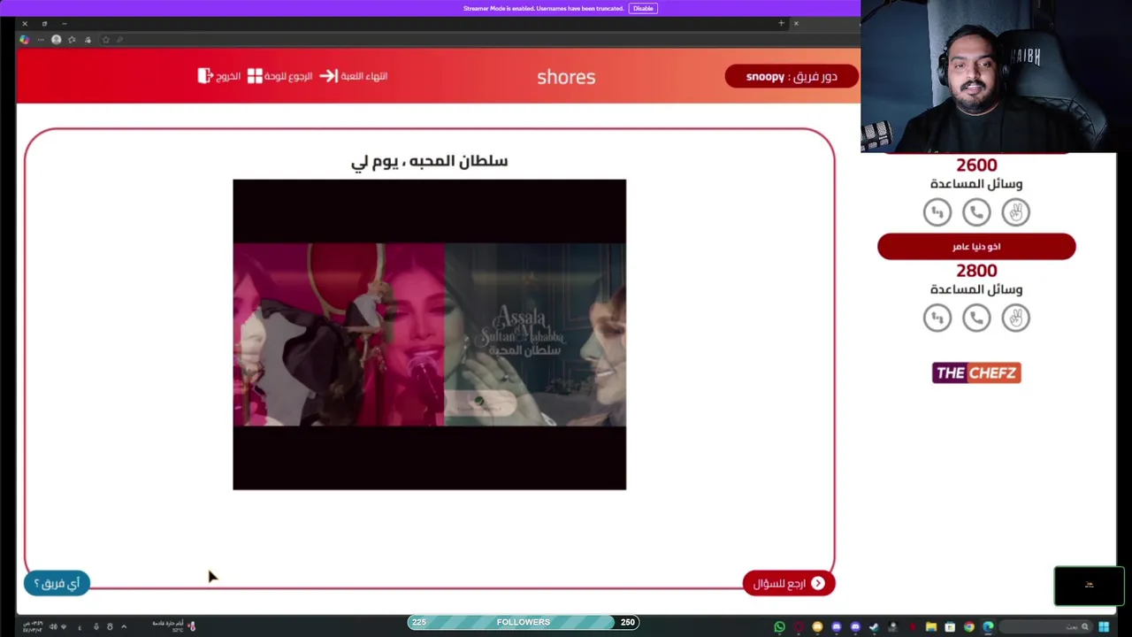
Task: Open the browser three-dots menu
Action: [41, 40]
